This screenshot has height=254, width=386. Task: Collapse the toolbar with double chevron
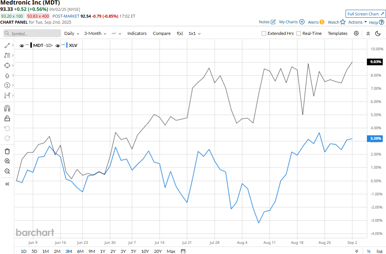pos(368,33)
